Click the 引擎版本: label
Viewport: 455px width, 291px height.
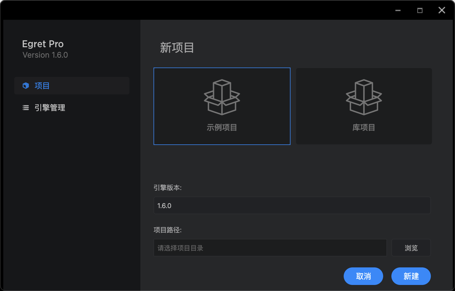coord(168,188)
